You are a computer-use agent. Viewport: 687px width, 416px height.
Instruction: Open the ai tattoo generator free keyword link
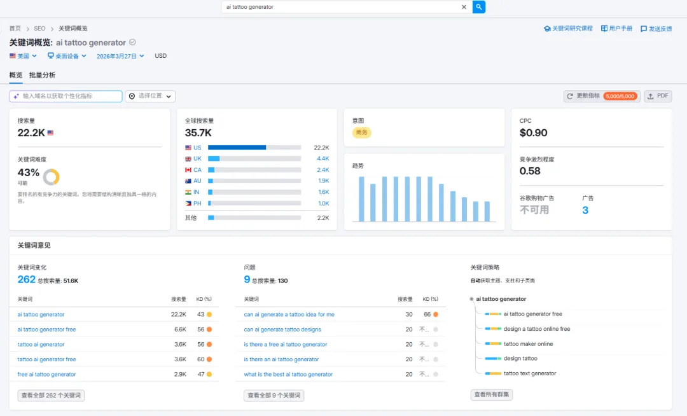point(46,329)
